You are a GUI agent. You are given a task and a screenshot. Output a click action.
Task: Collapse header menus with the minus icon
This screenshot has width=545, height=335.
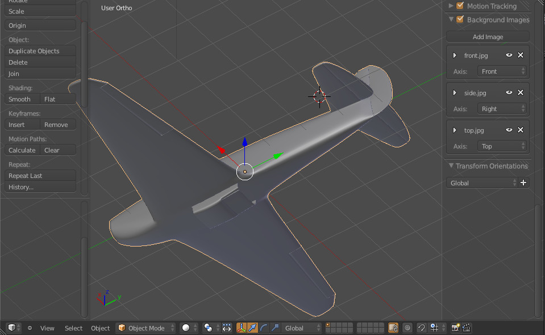coord(30,328)
